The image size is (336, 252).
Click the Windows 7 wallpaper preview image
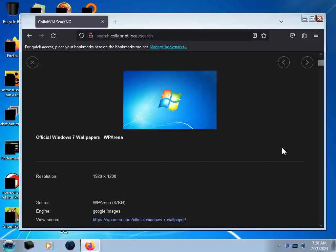point(170,100)
